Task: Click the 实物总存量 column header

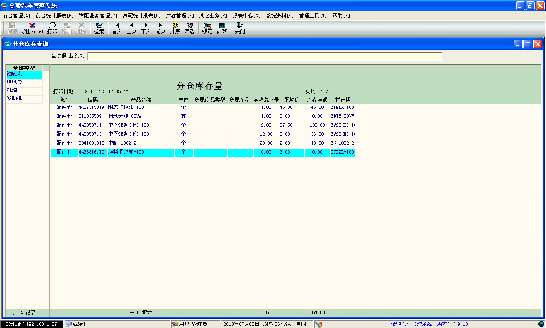Action: point(266,100)
